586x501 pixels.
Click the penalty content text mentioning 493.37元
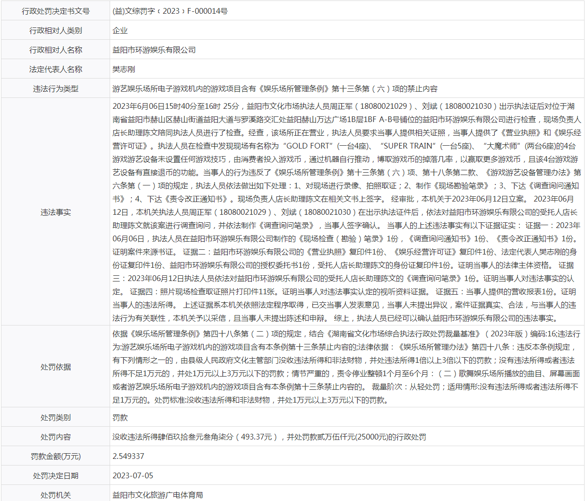click(269, 437)
